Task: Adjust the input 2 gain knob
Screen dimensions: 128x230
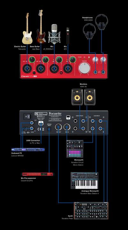Action: (46, 59)
